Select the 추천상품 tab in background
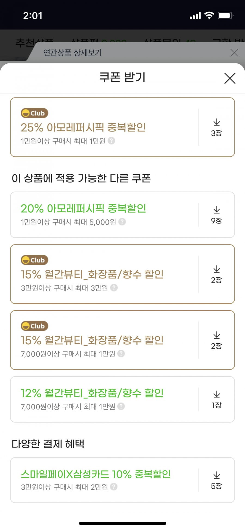The height and width of the screenshot is (530, 245). (x=34, y=42)
